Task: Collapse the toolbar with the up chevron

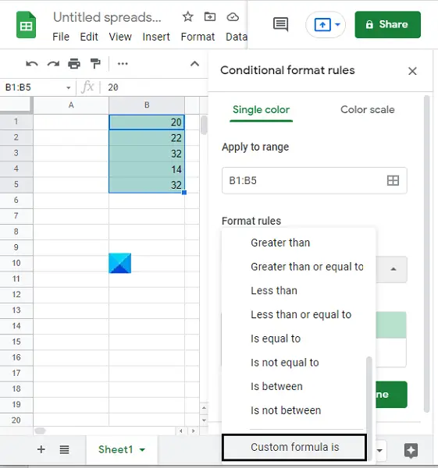Action: click(x=195, y=64)
